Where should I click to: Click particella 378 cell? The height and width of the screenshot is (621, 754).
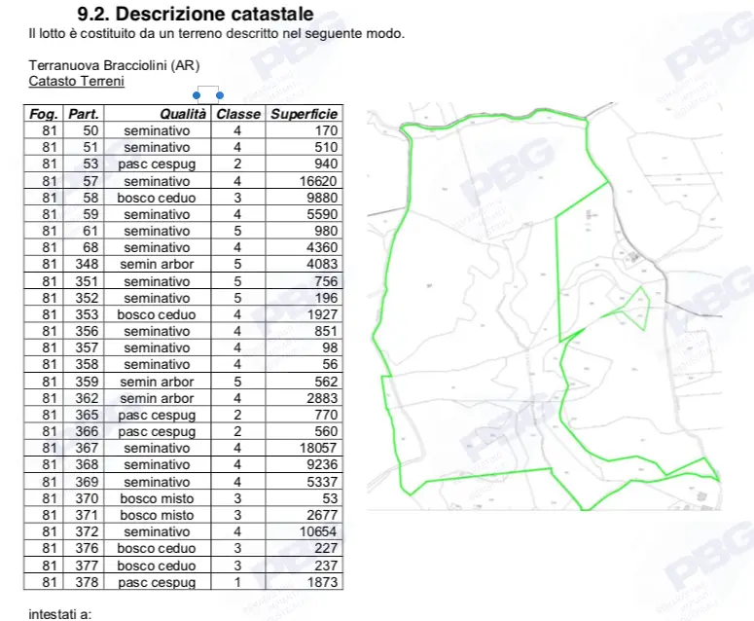click(x=84, y=582)
